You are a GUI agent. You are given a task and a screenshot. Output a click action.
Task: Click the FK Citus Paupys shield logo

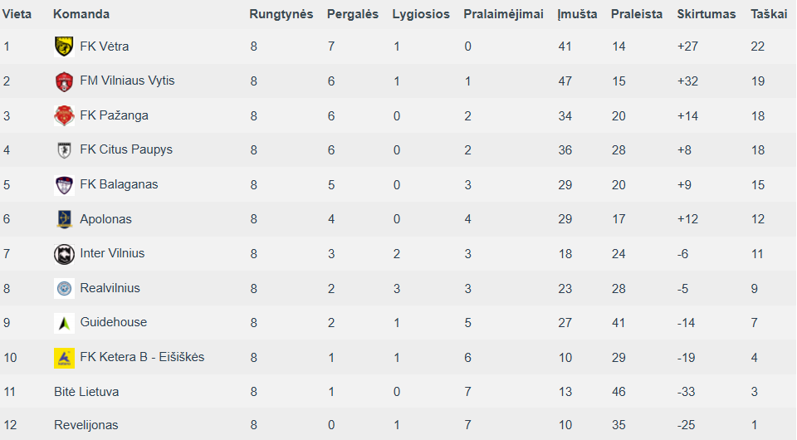(x=64, y=150)
